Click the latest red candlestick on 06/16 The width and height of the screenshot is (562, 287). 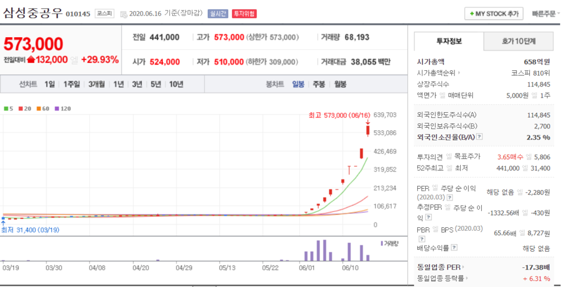pos(368,131)
